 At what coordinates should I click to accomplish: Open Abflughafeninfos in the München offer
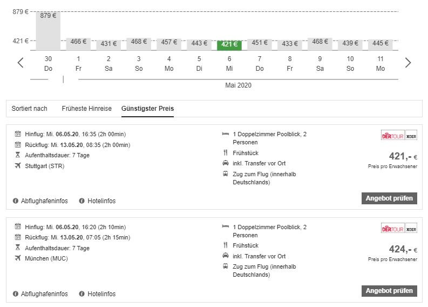(x=44, y=294)
